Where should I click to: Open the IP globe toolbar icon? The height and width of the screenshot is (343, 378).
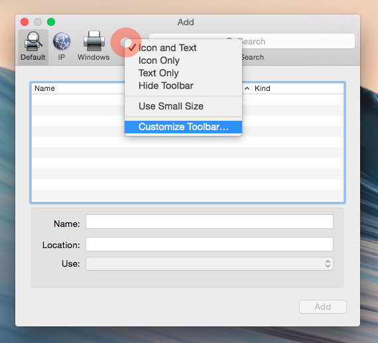pyautogui.click(x=62, y=46)
